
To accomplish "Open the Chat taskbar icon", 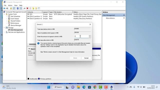I will (x=73, y=87).
